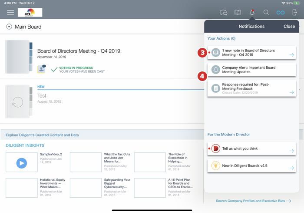This screenshot has height=213, width=304.
Task: Tap the thumbnail of Safeguarding Cybersecurity article
Action: (86, 188)
